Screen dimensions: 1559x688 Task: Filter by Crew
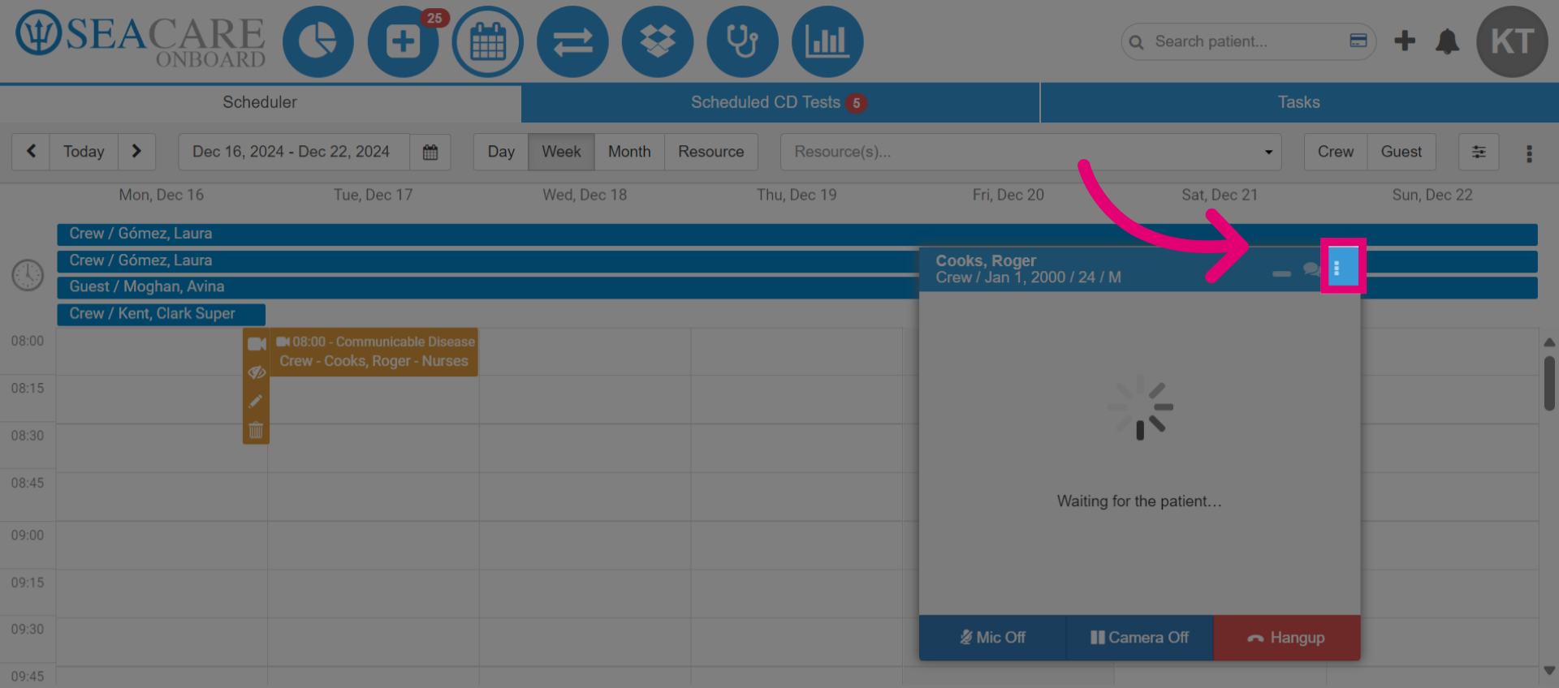1336,152
